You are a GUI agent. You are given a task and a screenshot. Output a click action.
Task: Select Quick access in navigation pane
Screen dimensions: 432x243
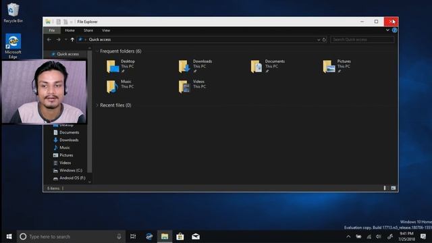point(65,54)
